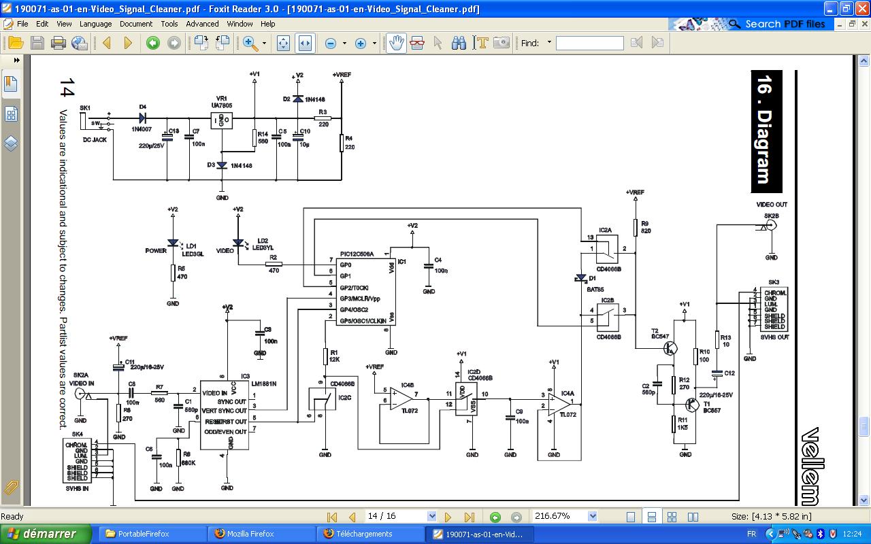This screenshot has height=544, width=871.
Task: Open the Help menu
Action: tap(268, 24)
